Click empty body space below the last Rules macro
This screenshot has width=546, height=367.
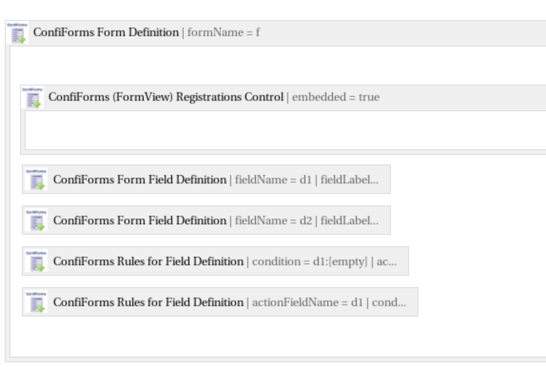click(x=279, y=337)
